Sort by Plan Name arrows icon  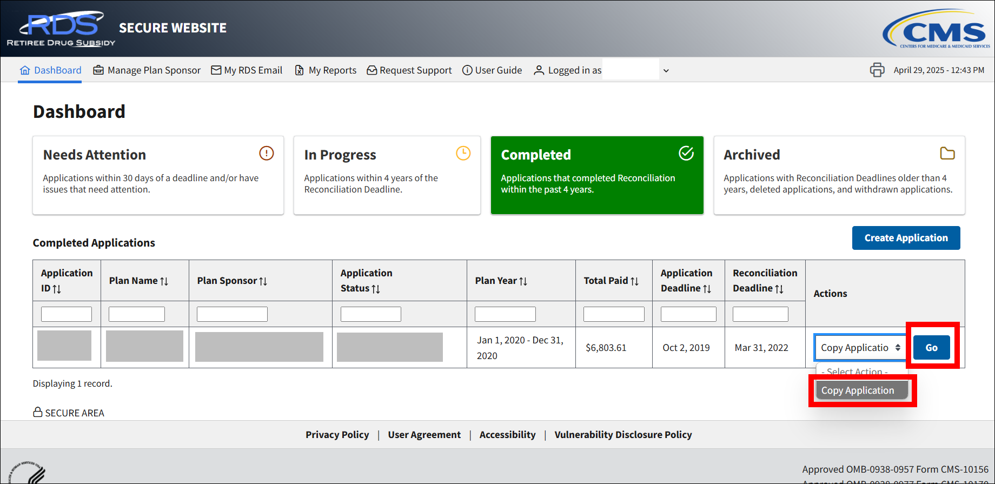164,281
